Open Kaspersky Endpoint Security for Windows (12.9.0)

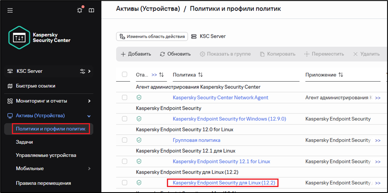[x=229, y=119]
